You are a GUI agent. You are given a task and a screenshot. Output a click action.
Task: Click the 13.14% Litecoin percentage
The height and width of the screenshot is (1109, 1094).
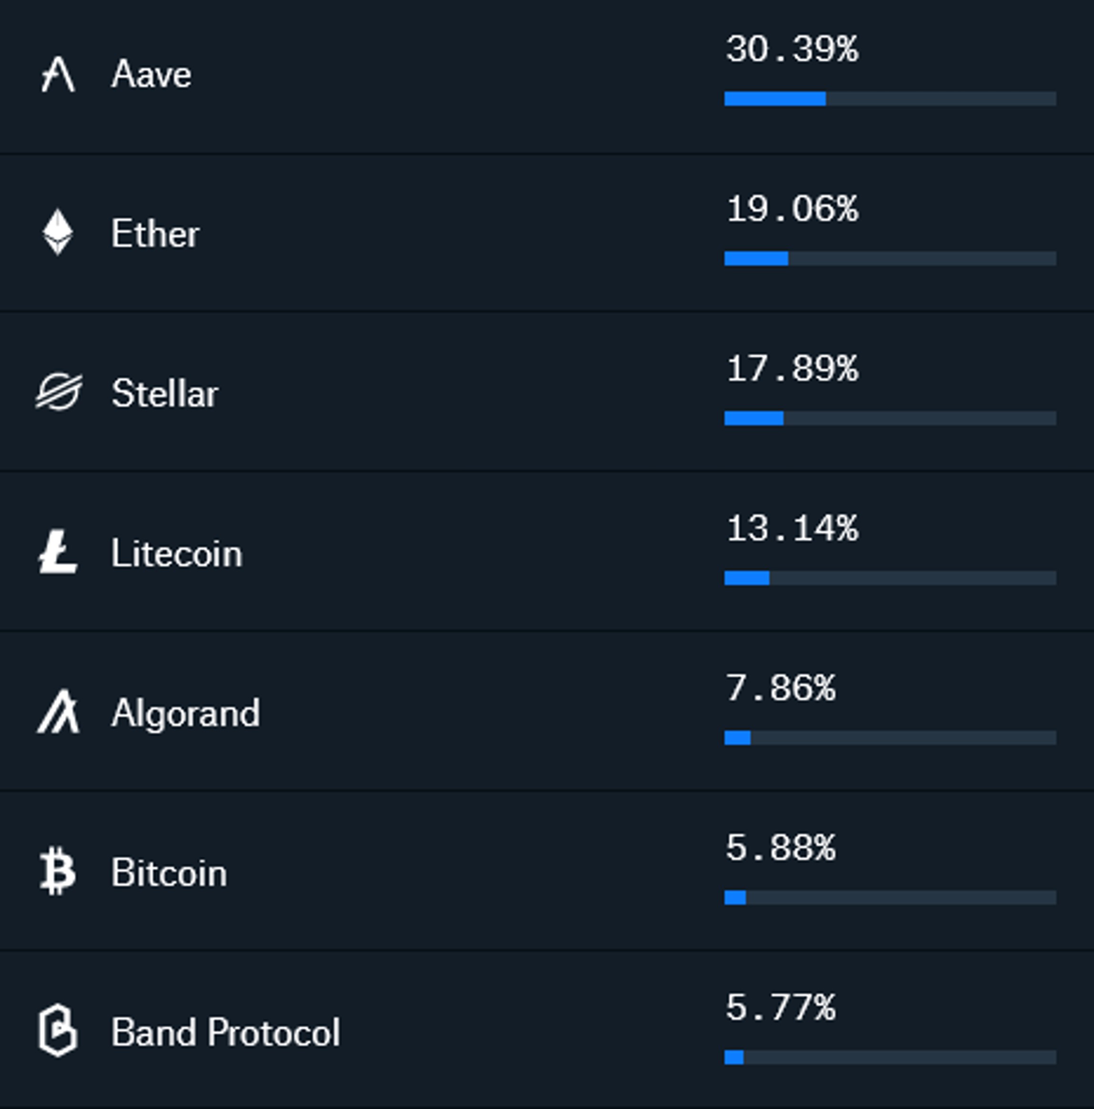[x=793, y=528]
